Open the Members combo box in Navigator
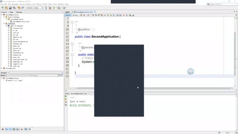 pyautogui.click(x=16, y=75)
